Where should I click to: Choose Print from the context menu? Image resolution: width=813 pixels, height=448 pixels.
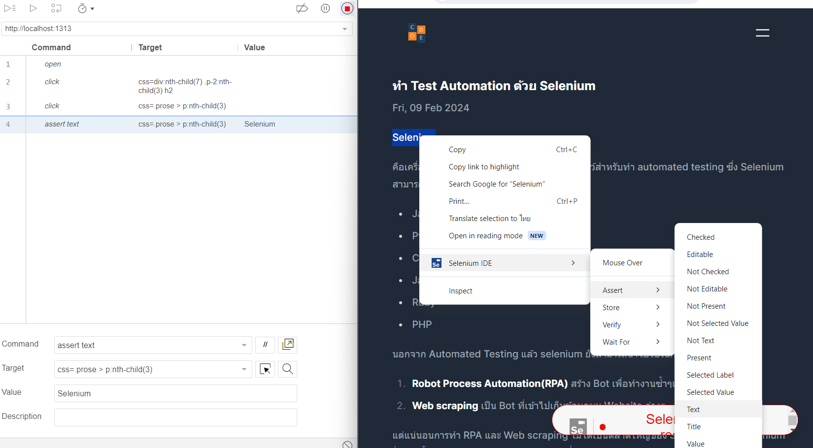click(505, 201)
